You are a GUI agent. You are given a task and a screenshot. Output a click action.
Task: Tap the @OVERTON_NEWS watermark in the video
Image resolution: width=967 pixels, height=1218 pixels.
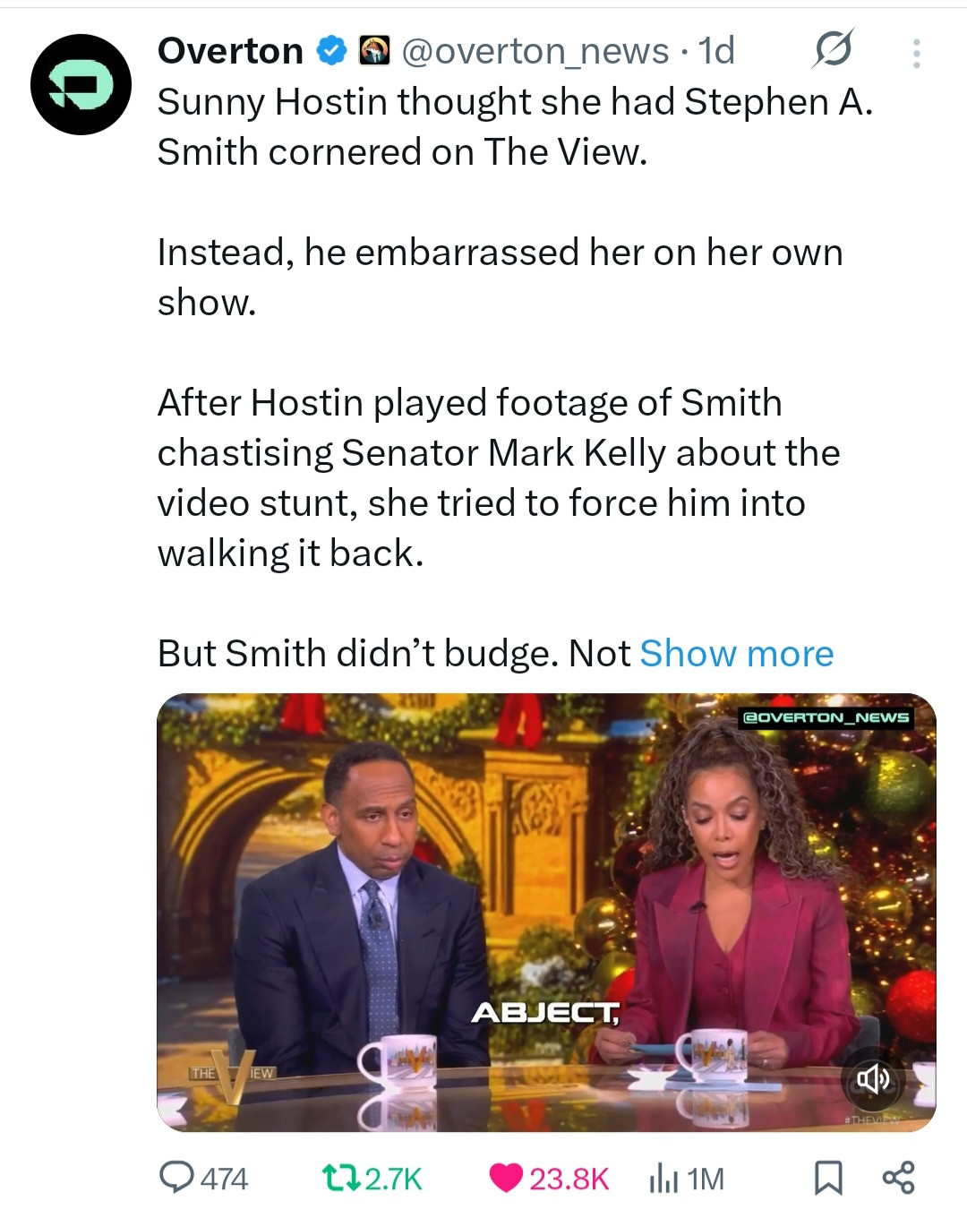pos(826,716)
